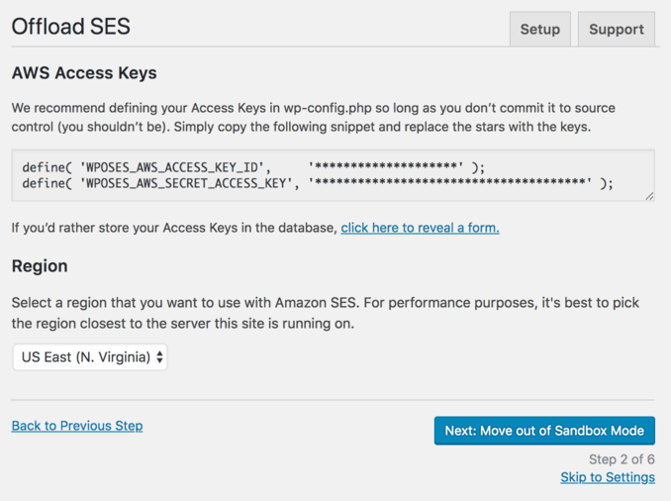Click the Region section heading

(x=40, y=266)
